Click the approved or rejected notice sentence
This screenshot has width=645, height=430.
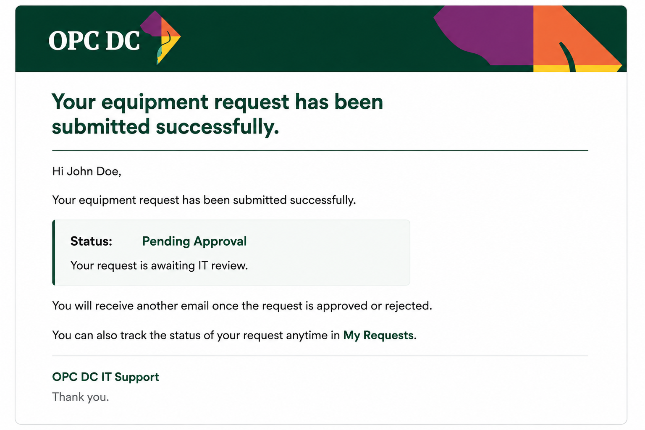242,306
